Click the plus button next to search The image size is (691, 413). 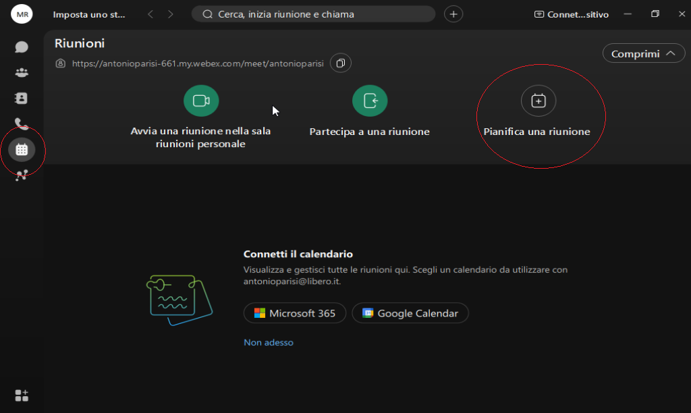453,14
